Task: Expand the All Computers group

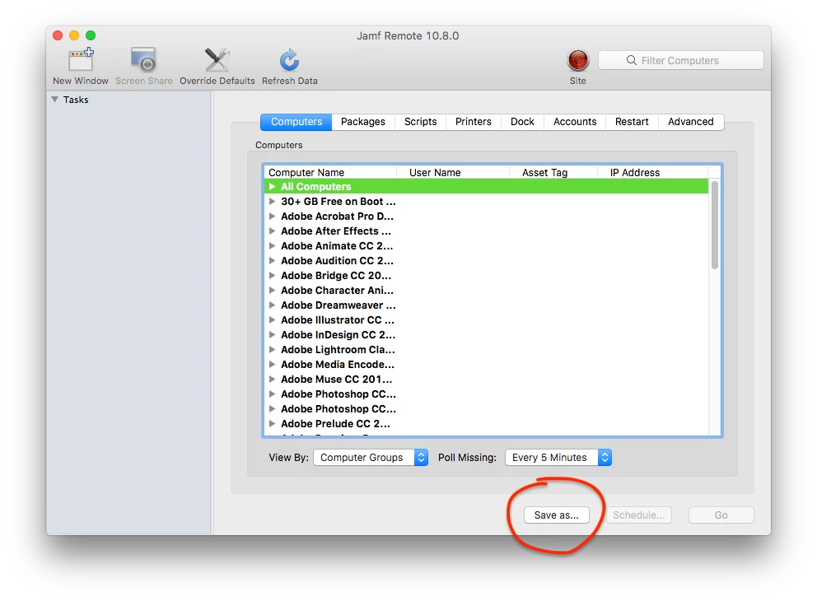Action: pos(272,186)
